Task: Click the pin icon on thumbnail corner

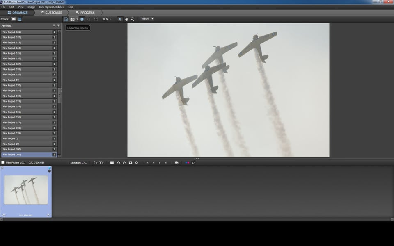Action: tap(50, 168)
